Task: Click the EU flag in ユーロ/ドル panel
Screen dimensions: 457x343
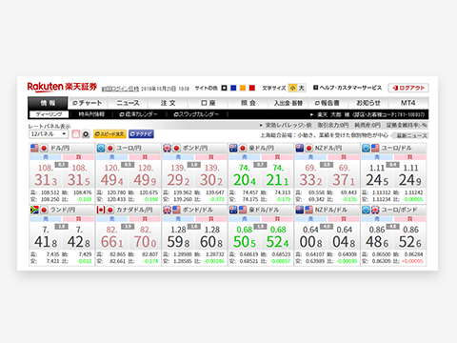Action: (x=366, y=148)
